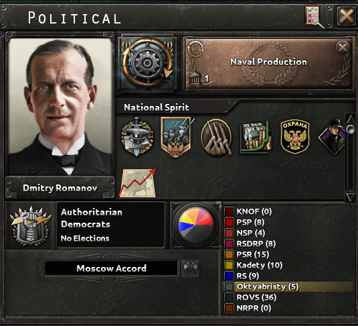Image resolution: width=358 pixels, height=326 pixels.
Task: Open the decisions checklist magnifier icon
Action: pos(315,17)
